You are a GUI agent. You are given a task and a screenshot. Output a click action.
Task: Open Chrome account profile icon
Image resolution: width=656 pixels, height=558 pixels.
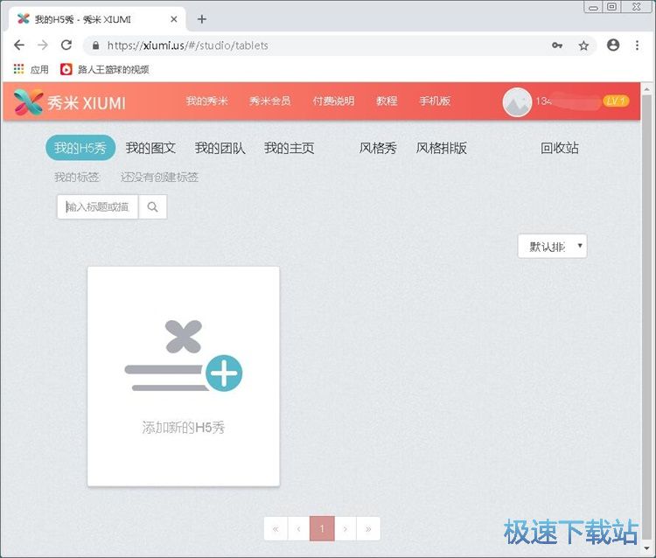(x=613, y=45)
